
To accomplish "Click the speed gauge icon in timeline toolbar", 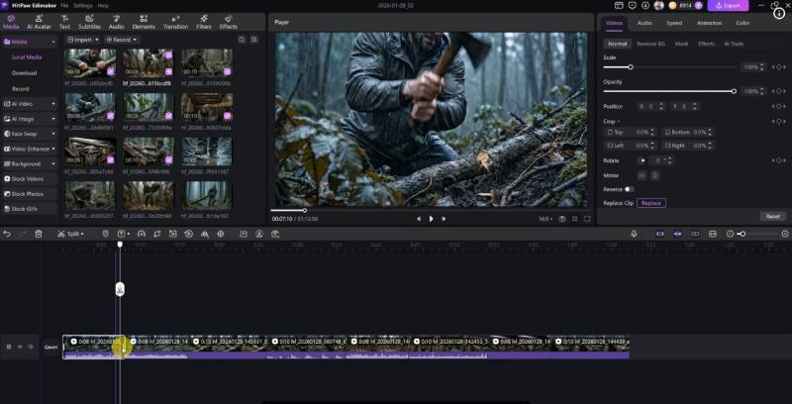I will point(142,234).
